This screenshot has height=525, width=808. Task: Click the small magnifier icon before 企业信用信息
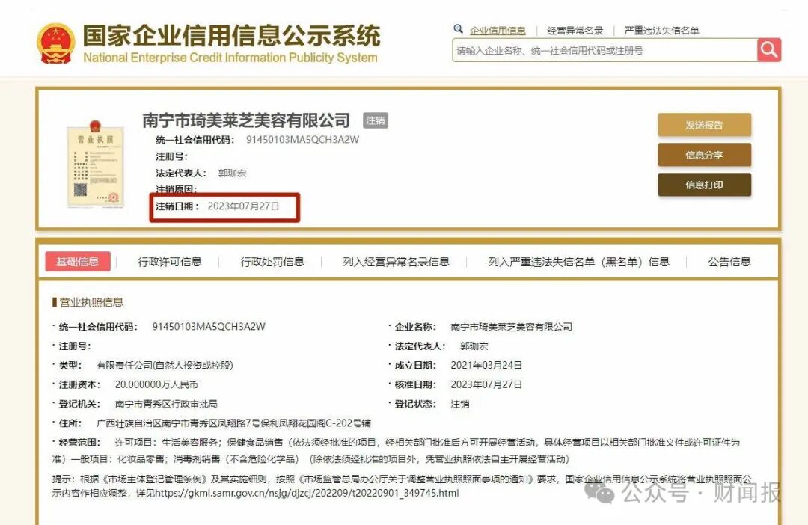coord(458,29)
